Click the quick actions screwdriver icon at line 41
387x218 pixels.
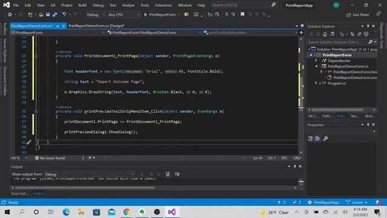click(x=29, y=142)
